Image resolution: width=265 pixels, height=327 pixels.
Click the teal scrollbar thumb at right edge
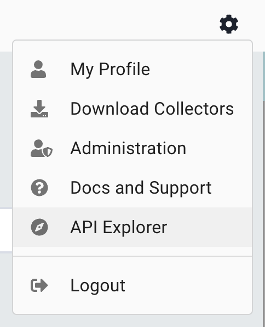[264, 76]
